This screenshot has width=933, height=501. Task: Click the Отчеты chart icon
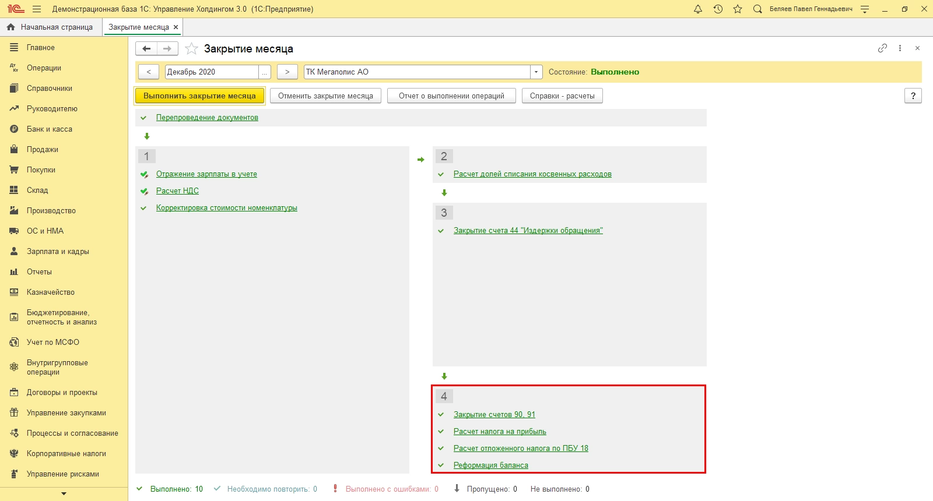pos(14,272)
